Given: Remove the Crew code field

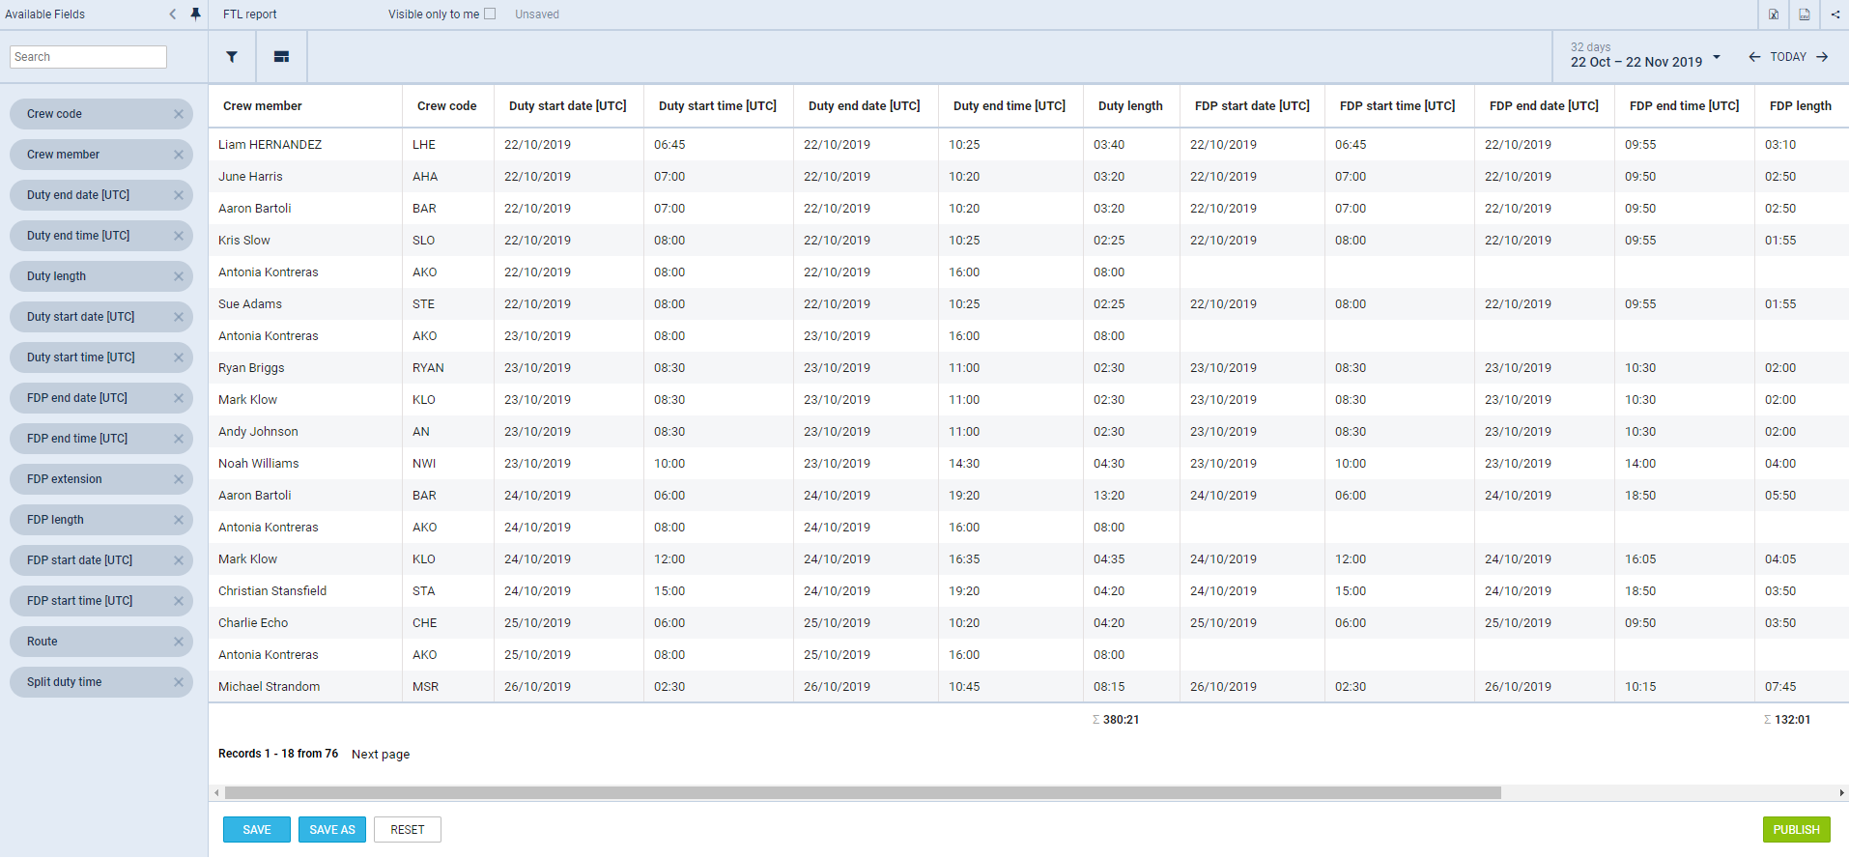Looking at the screenshot, I should [x=178, y=114].
